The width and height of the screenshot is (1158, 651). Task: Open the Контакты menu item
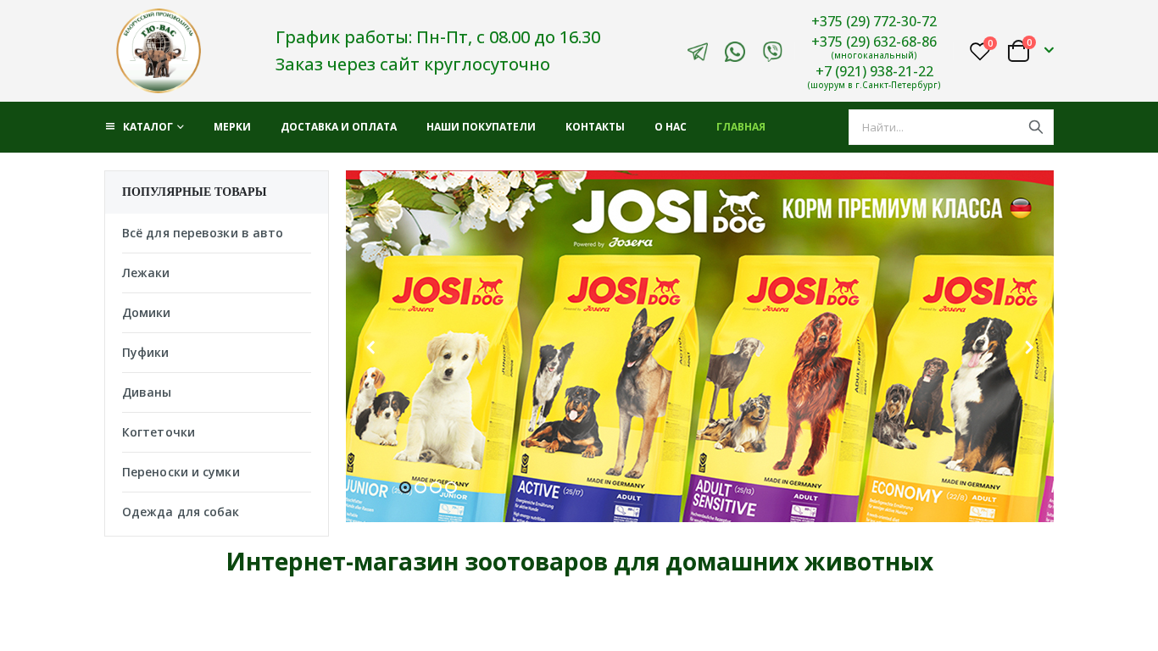click(x=595, y=127)
